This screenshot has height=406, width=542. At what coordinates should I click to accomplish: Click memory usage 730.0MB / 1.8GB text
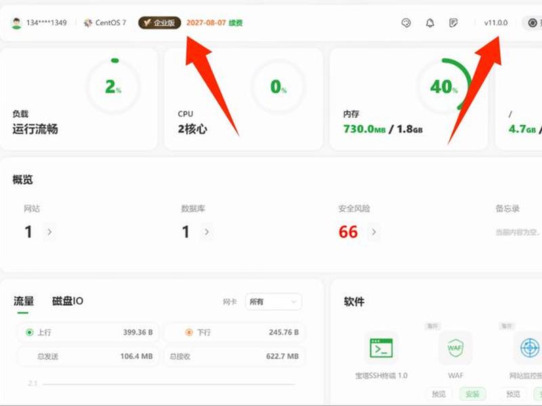(383, 129)
